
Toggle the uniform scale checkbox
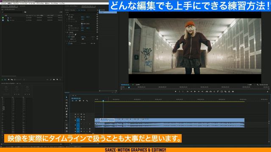point(82,24)
